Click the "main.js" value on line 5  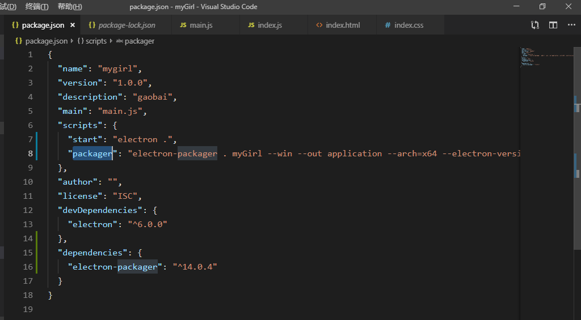pyautogui.click(x=120, y=111)
